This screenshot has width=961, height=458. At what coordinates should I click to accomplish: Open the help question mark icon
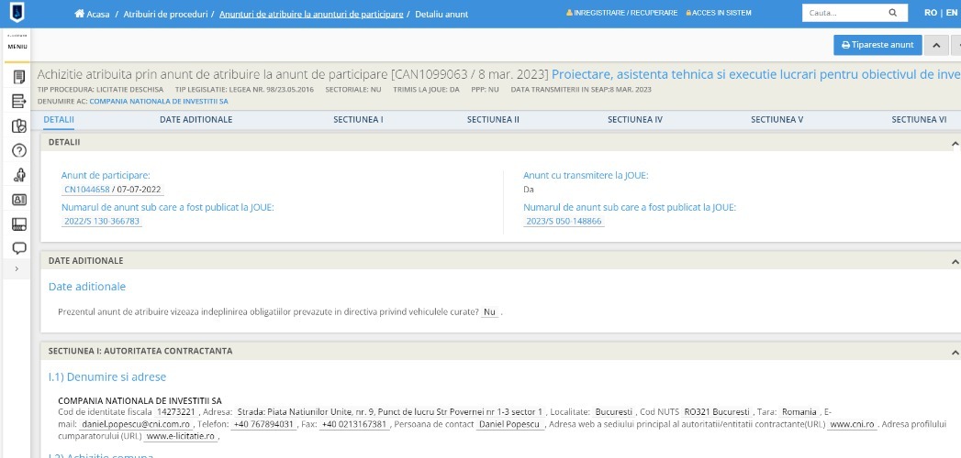coord(19,150)
